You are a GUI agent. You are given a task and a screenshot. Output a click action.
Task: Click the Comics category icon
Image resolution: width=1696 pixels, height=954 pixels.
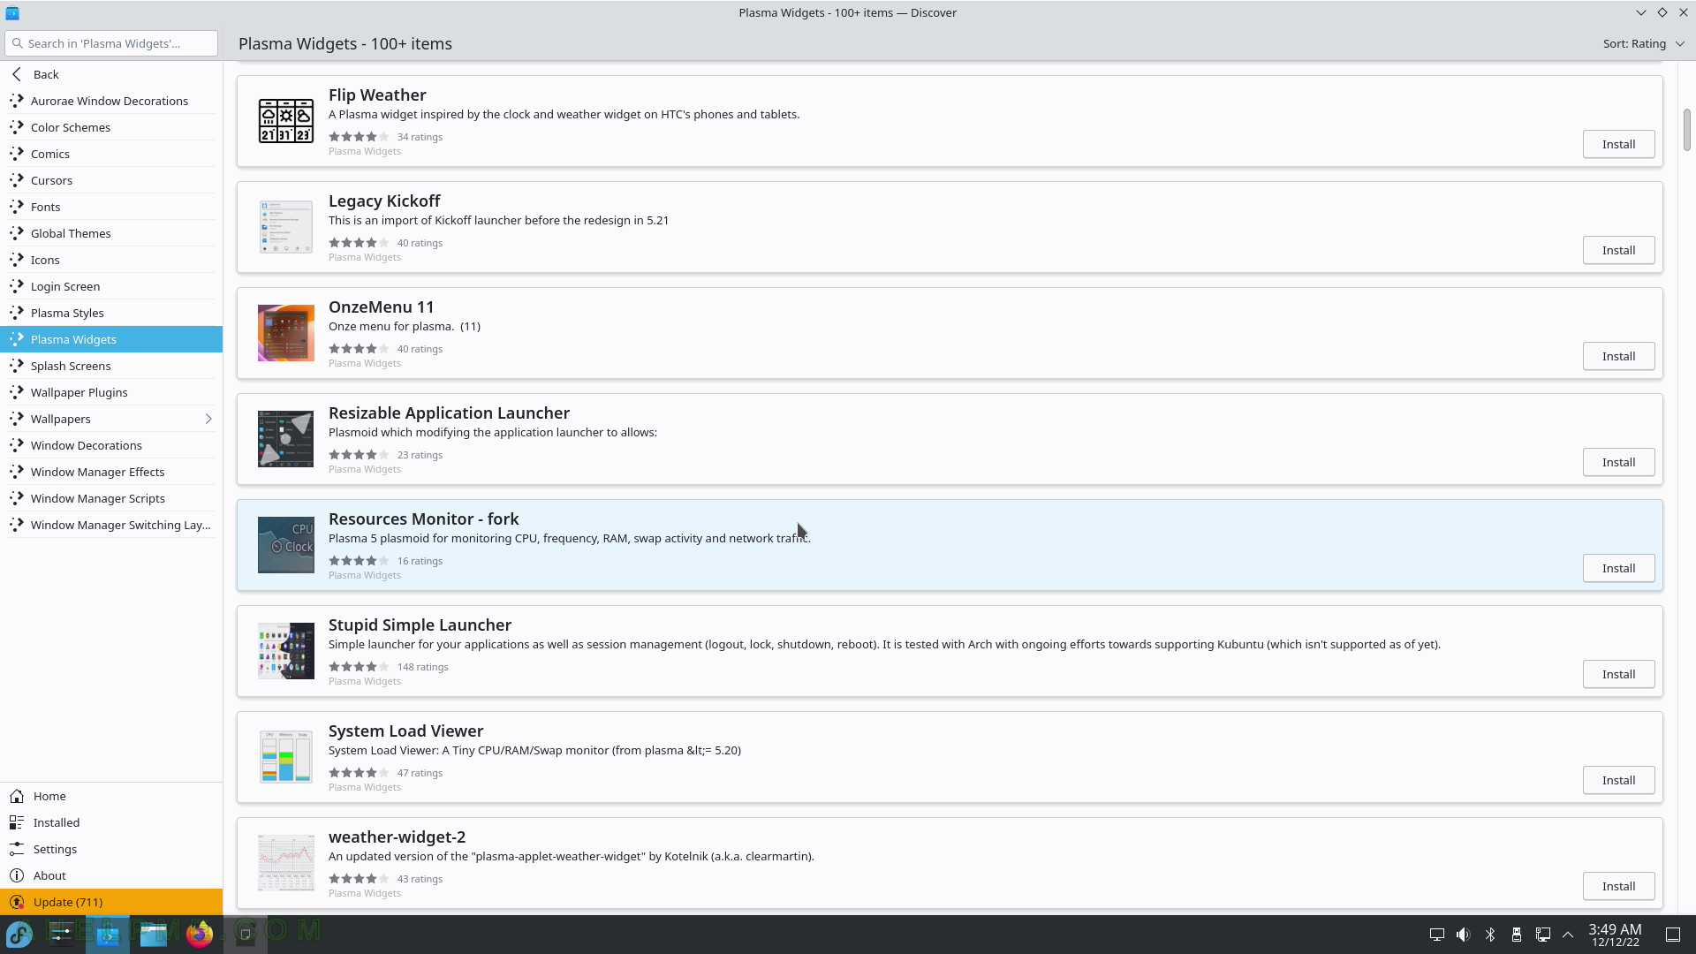coord(16,154)
